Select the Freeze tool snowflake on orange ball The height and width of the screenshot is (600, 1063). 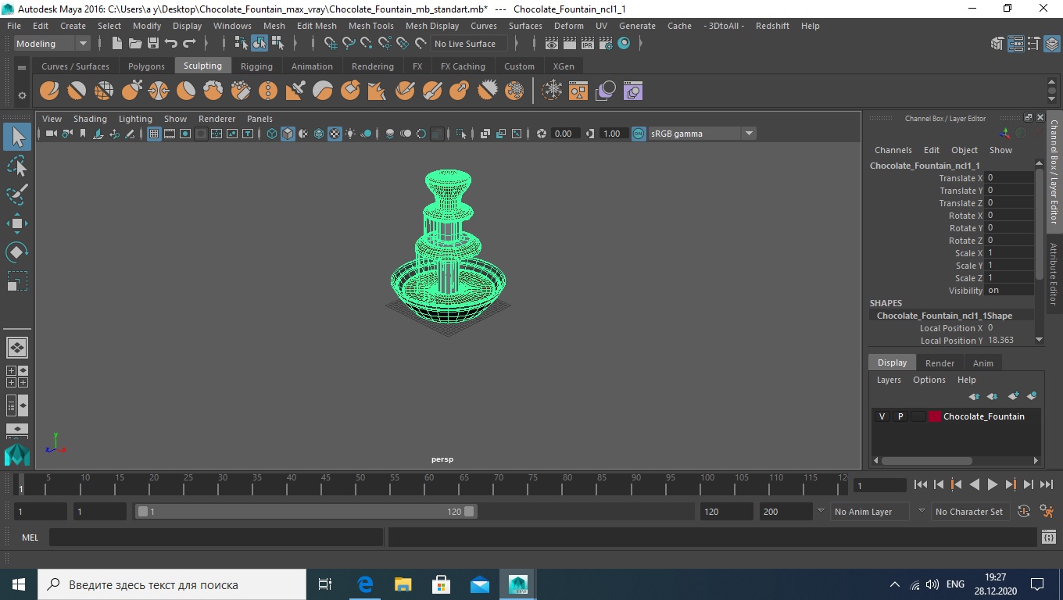click(x=514, y=91)
